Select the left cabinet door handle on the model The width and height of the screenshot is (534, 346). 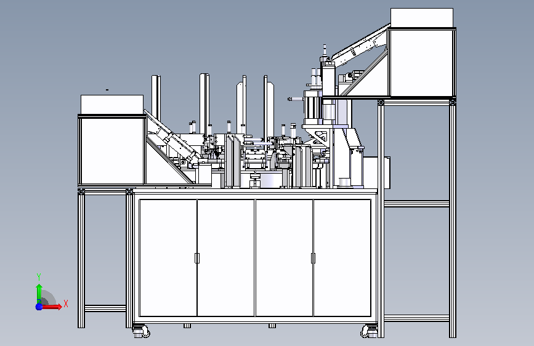coord(197,258)
